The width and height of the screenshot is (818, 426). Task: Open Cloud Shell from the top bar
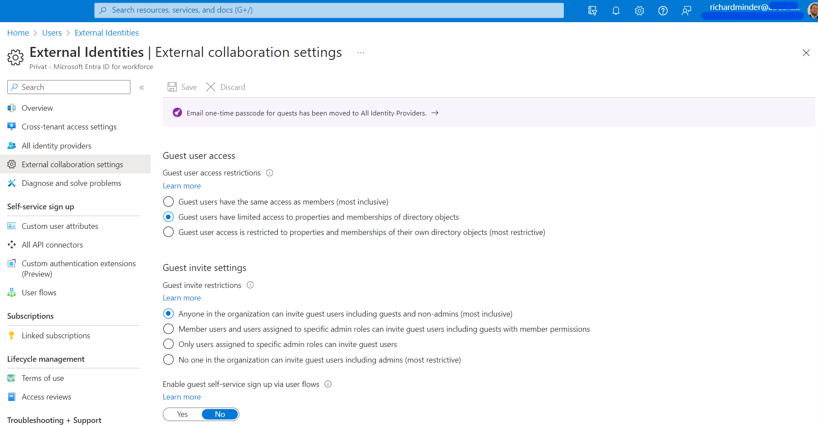tap(592, 10)
